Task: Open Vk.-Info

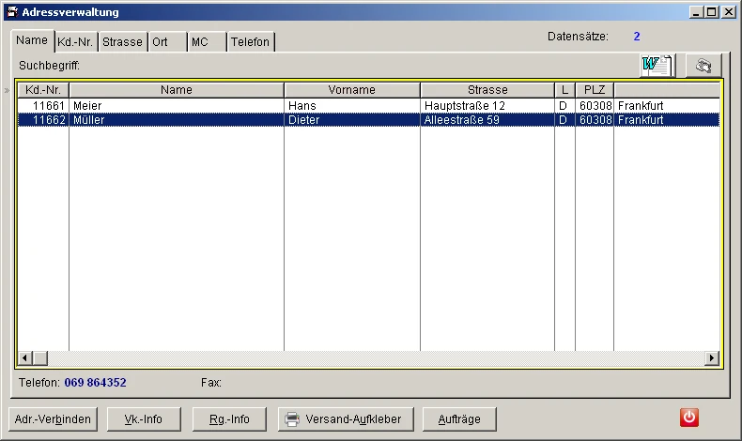Action: pos(144,419)
